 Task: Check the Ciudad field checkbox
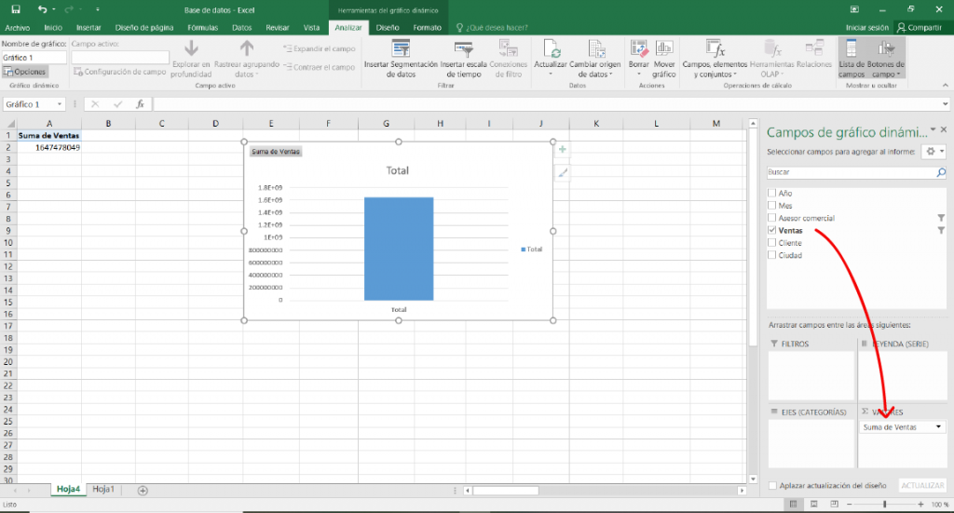pyautogui.click(x=772, y=255)
